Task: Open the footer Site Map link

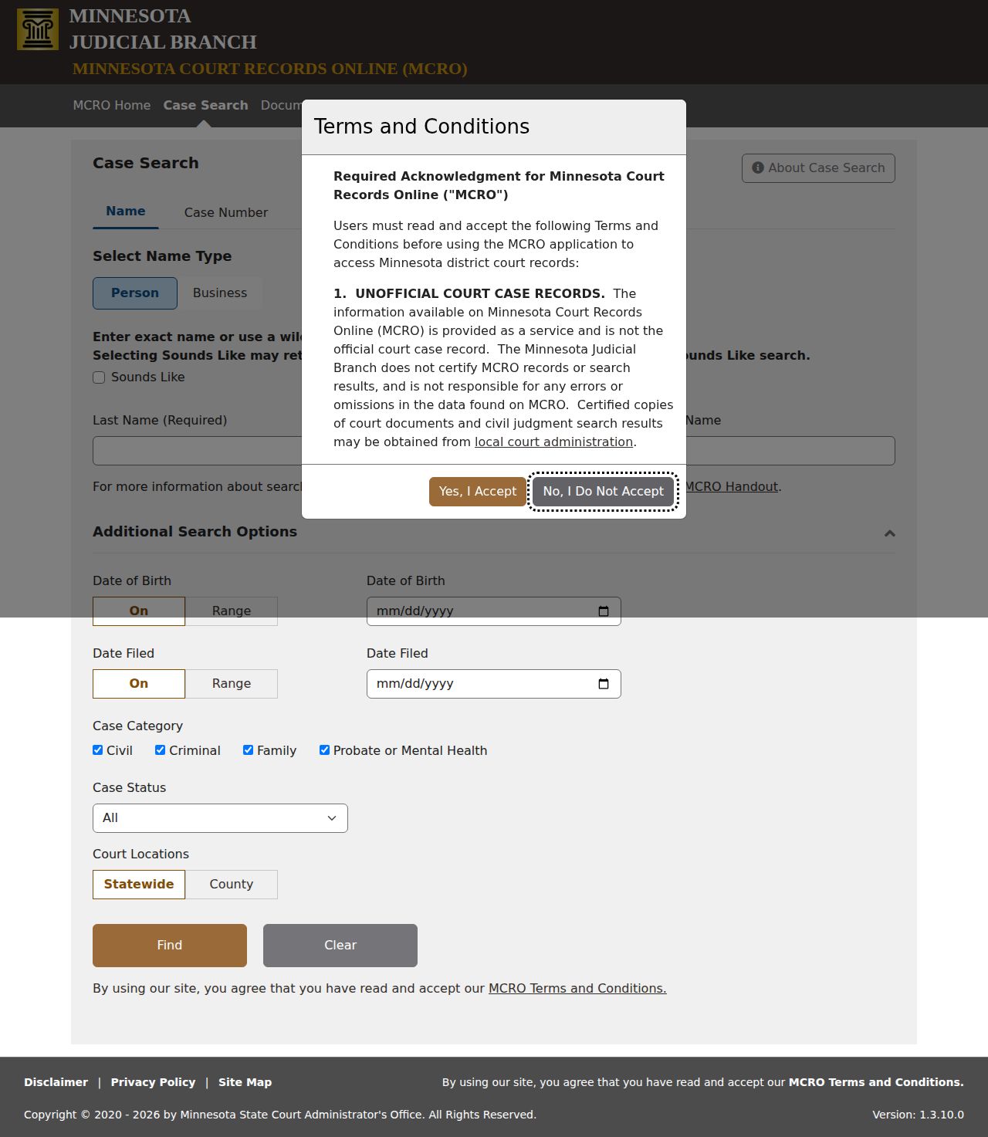Action: tap(245, 1082)
